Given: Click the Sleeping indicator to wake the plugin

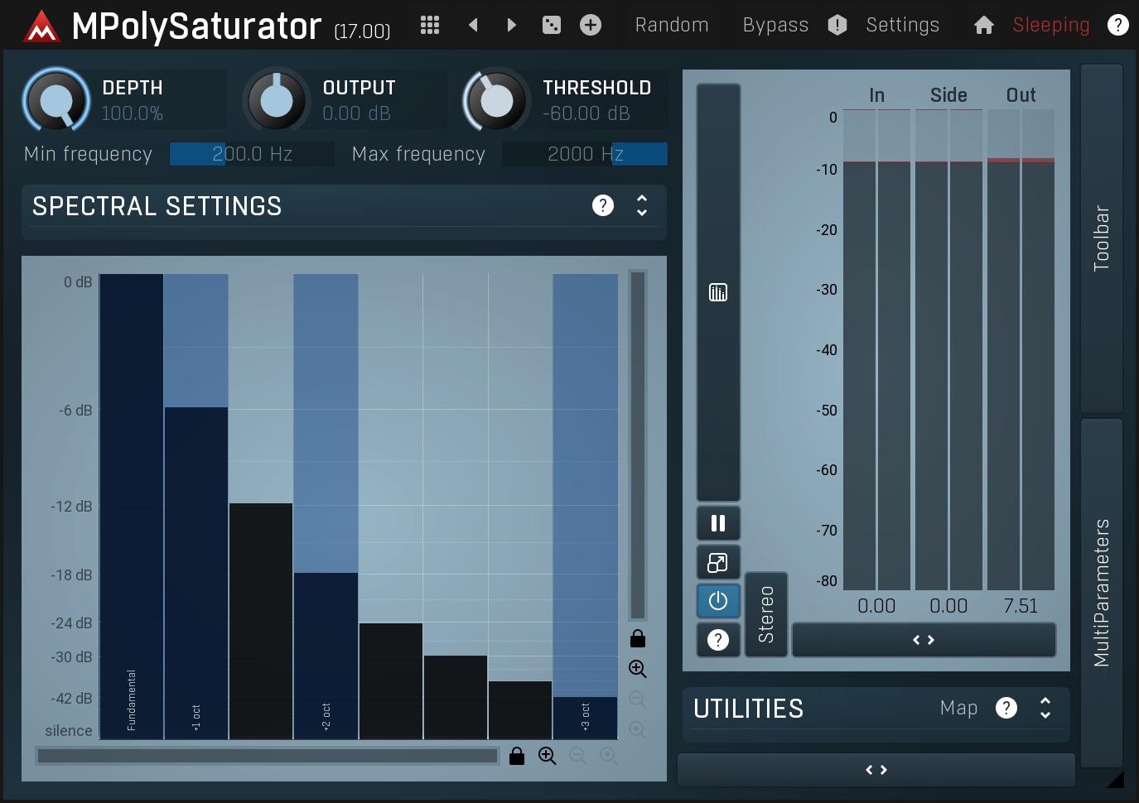Looking at the screenshot, I should click(x=1050, y=25).
